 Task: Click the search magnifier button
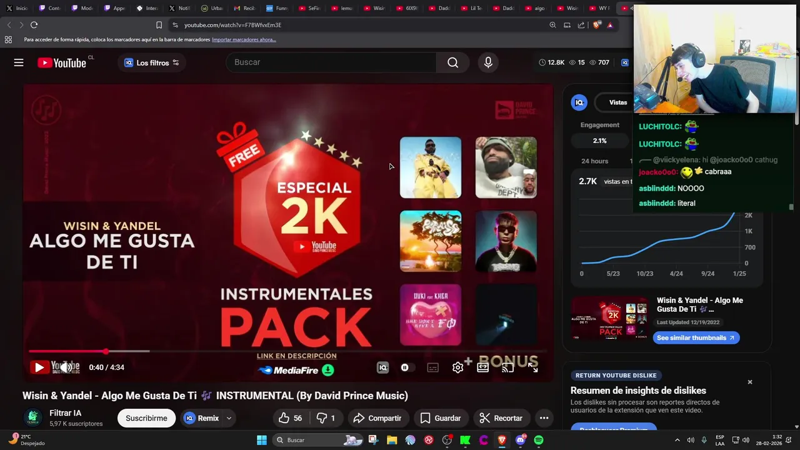coord(453,62)
